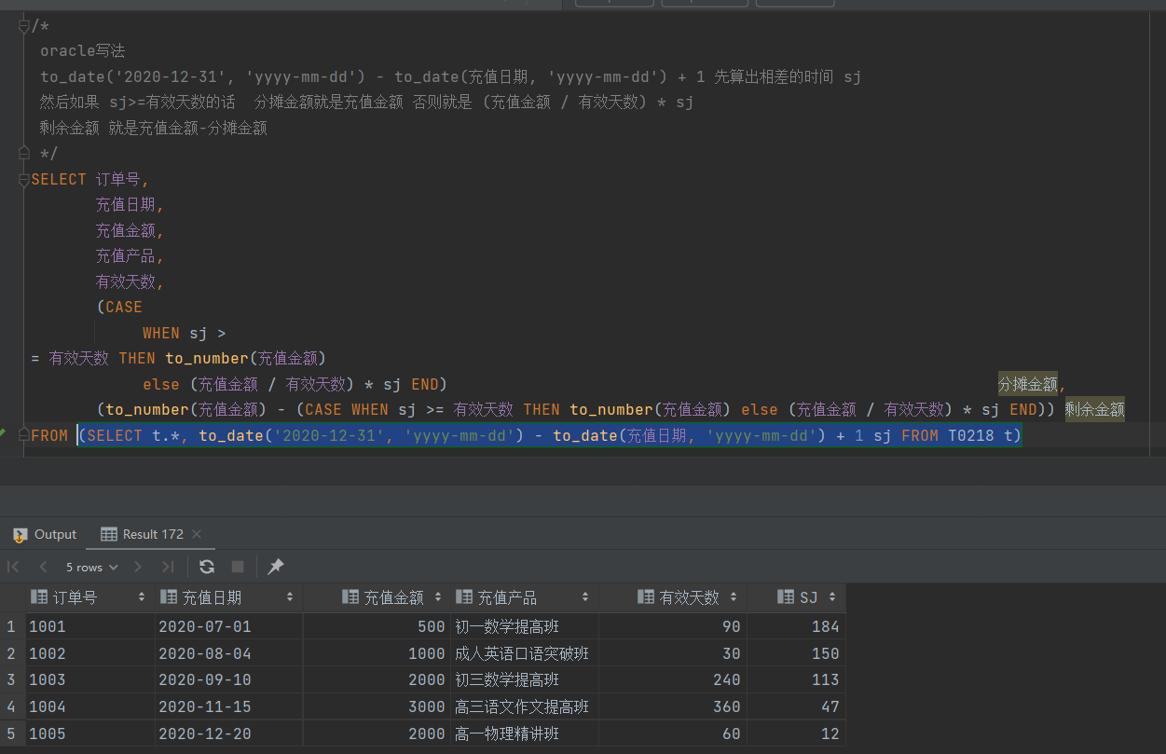Screen dimensions: 1166x754
Task: Refresh the query results
Action: pos(206,567)
